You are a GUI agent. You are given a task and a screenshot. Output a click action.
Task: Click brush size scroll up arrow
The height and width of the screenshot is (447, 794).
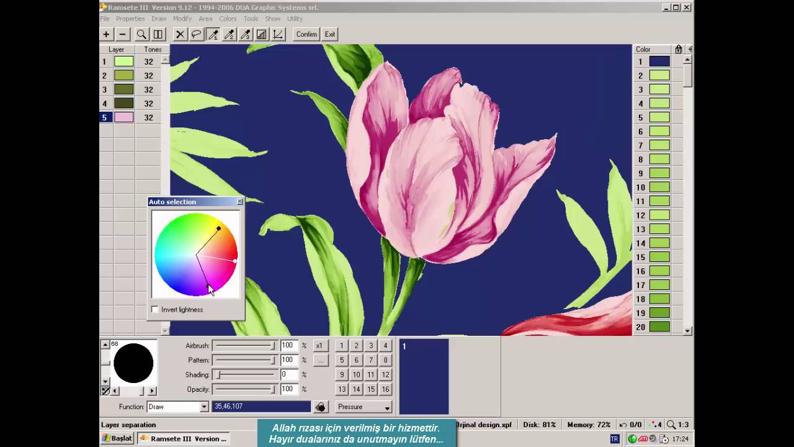pyautogui.click(x=105, y=345)
